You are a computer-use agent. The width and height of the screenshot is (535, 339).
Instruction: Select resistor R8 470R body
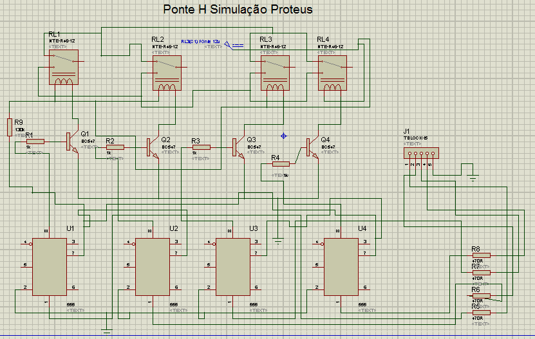(x=482, y=255)
